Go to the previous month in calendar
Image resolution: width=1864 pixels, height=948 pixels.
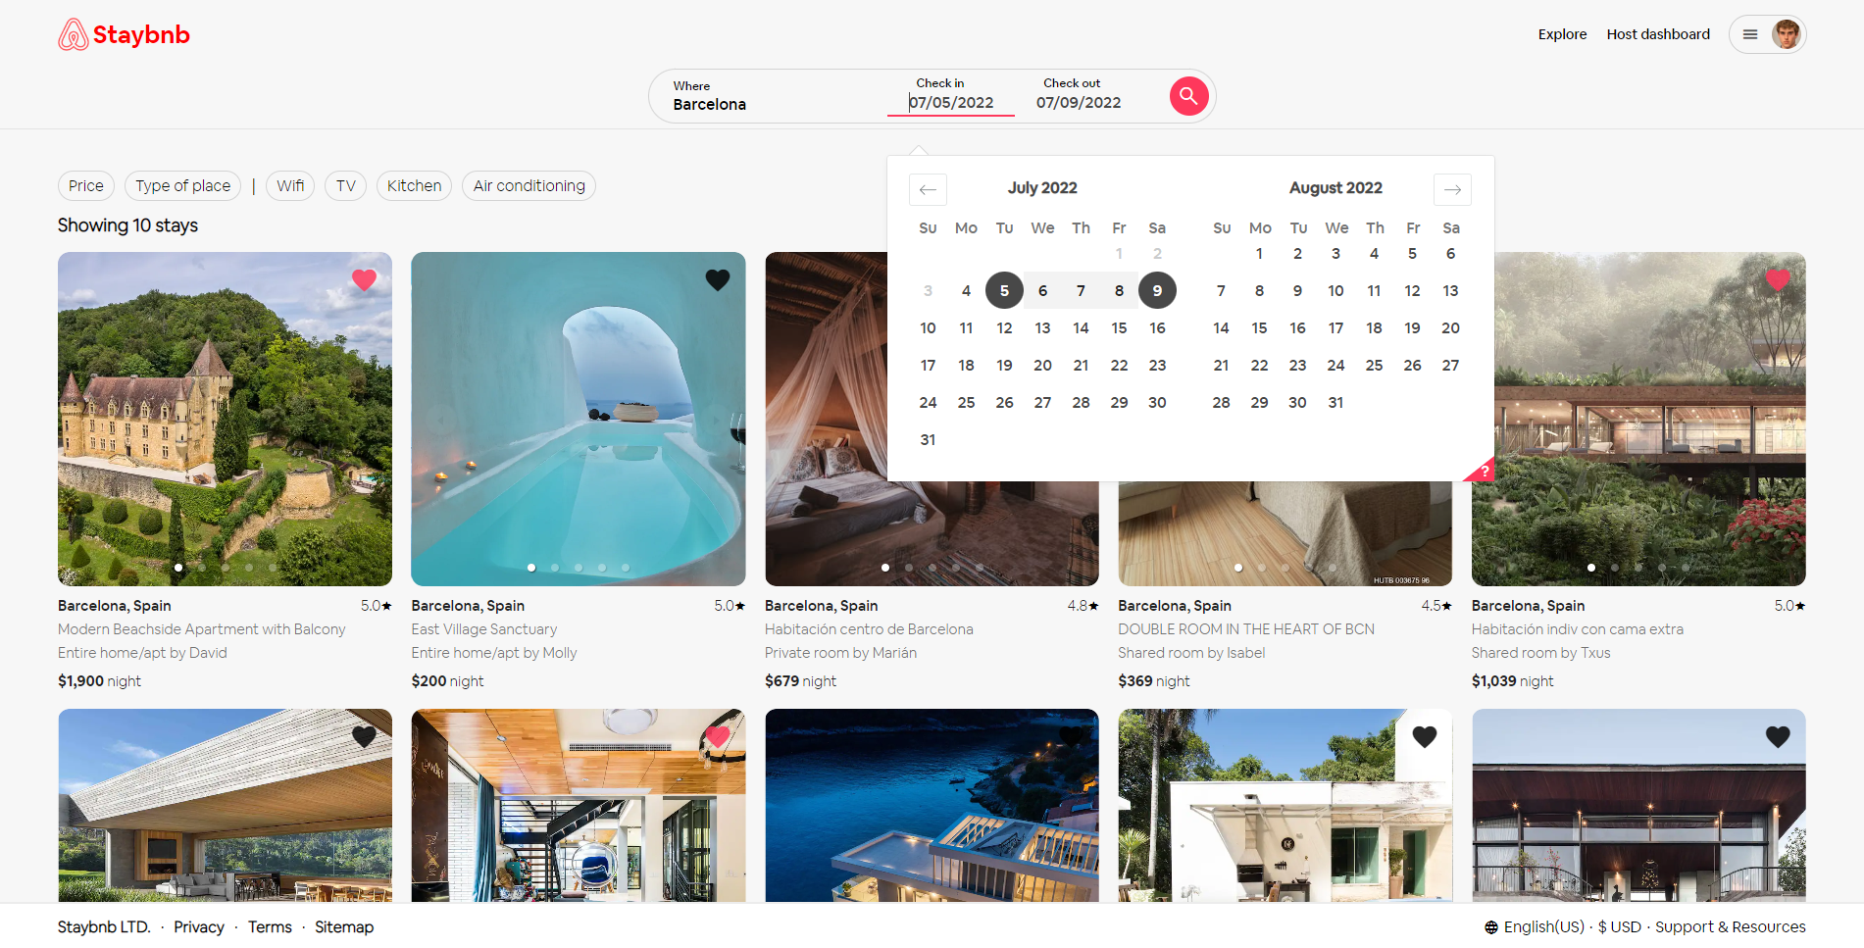(x=928, y=189)
